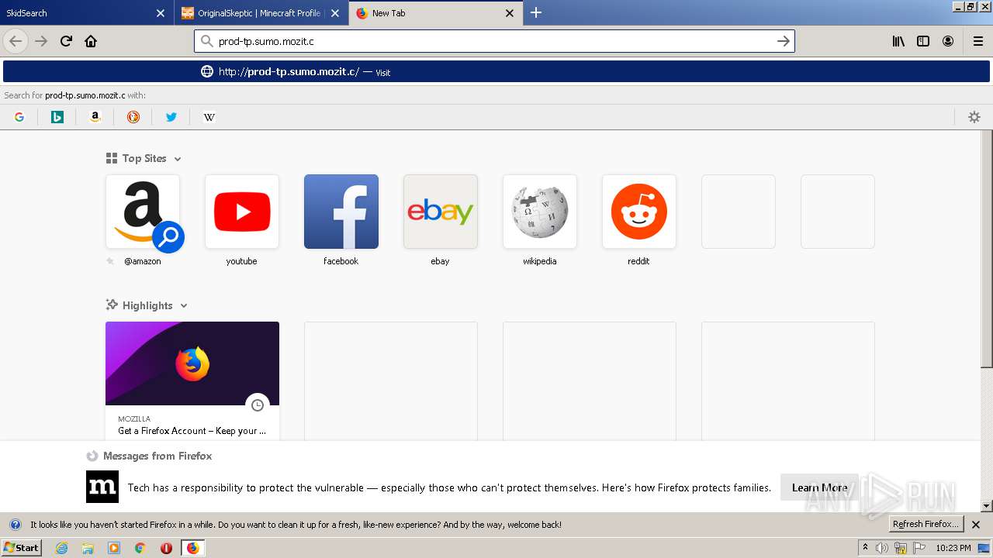Open the Mozilla Firefox Account highlight card
Image resolution: width=993 pixels, height=558 pixels.
(192, 381)
